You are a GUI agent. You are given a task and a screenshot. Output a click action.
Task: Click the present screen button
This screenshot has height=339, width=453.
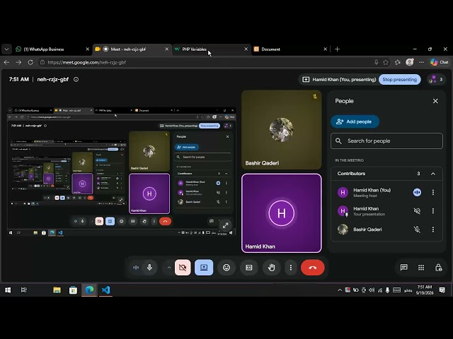204,268
